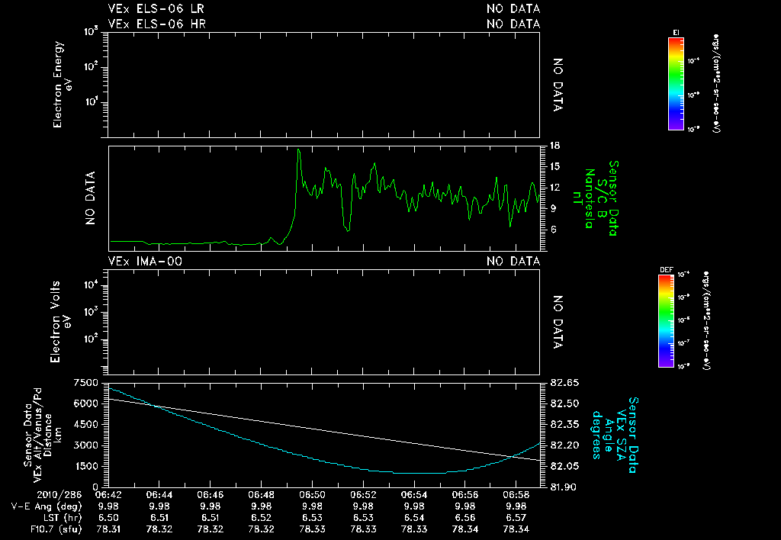Screen dimensions: 781x540
Task: Click the crossing of white and cyan curves near 06:58
Action: (x=512, y=456)
